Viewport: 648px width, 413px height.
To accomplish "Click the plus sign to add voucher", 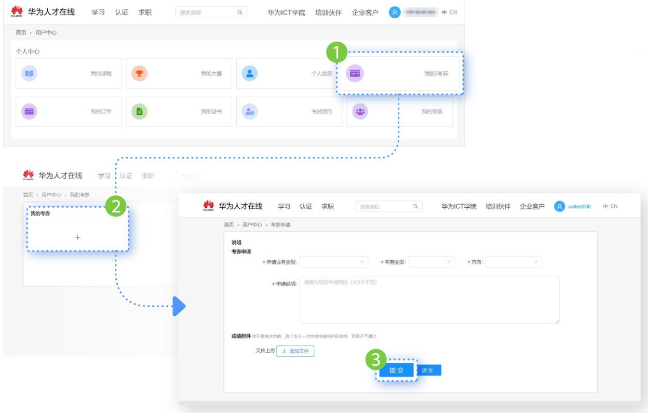I will 77,237.
